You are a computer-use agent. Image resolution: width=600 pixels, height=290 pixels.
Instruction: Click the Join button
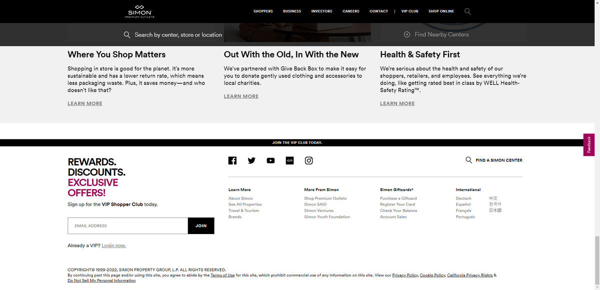click(201, 226)
